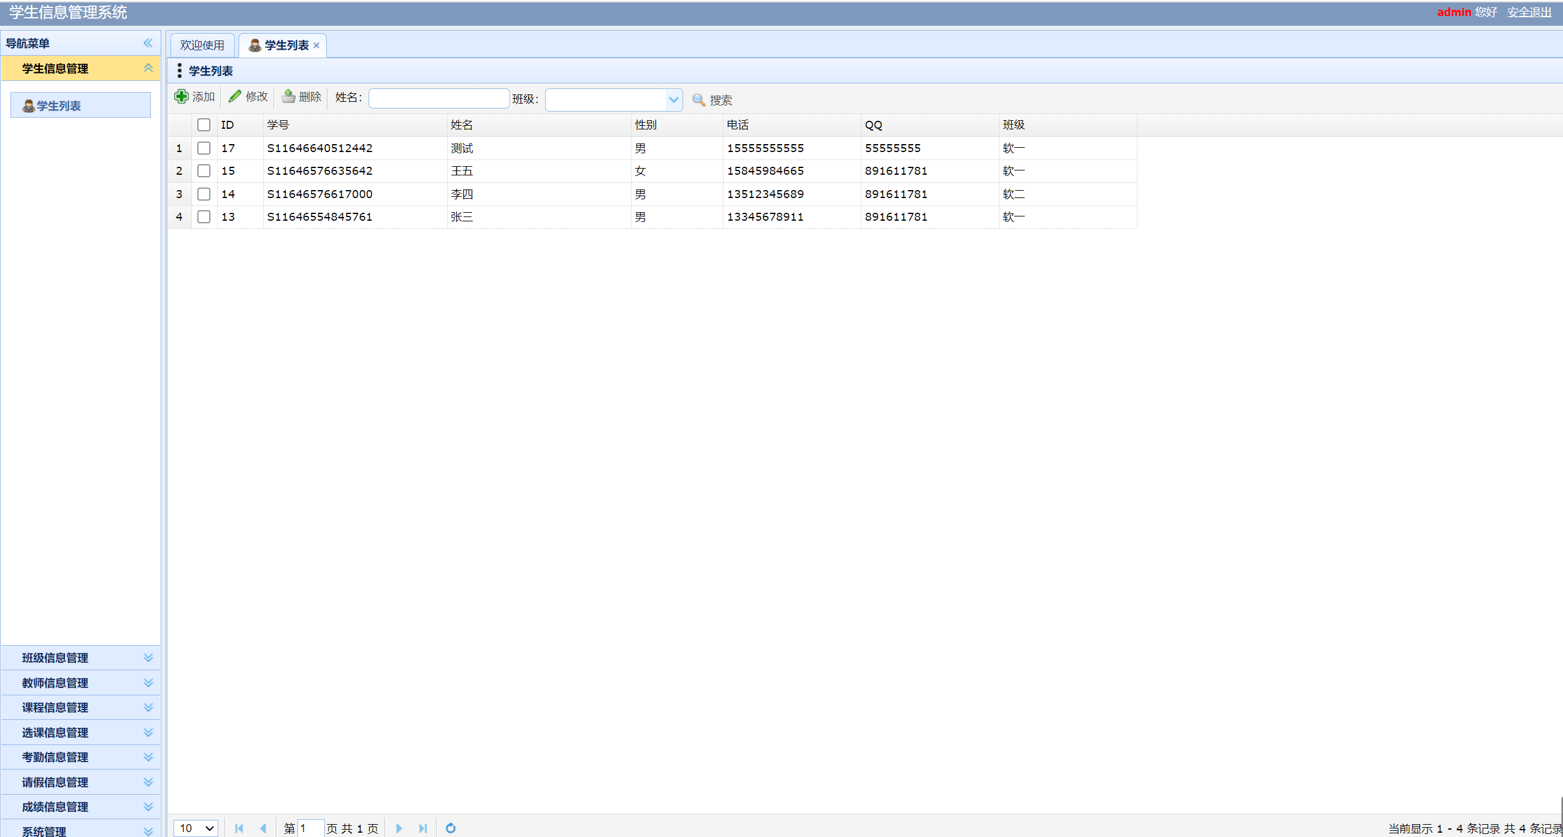Collapse the 学生信息管理 accordion section
Image resolution: width=1563 pixels, height=837 pixels.
[x=148, y=68]
